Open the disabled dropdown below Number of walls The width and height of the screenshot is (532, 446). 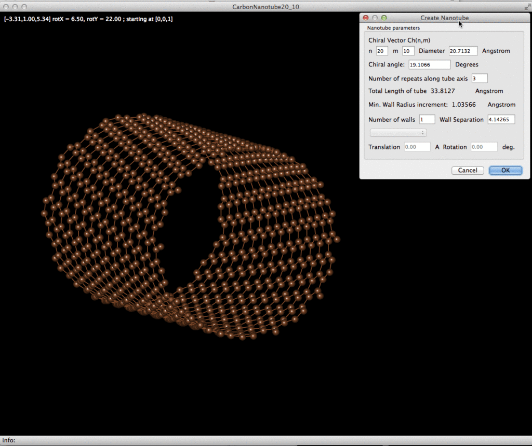pos(398,133)
